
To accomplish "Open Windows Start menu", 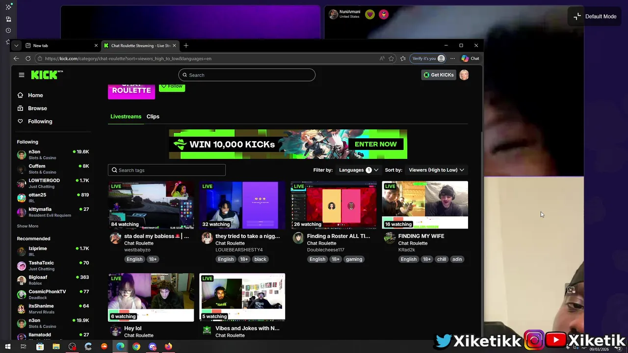I will 8,347.
